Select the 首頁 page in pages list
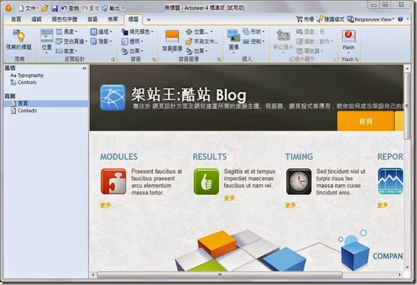The width and height of the screenshot is (417, 285). click(x=46, y=103)
